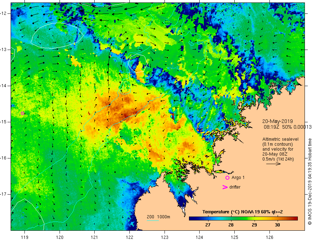Click the cyan 200m isobath legend line
This screenshot has height=241, width=312.
pyautogui.click(x=152, y=220)
